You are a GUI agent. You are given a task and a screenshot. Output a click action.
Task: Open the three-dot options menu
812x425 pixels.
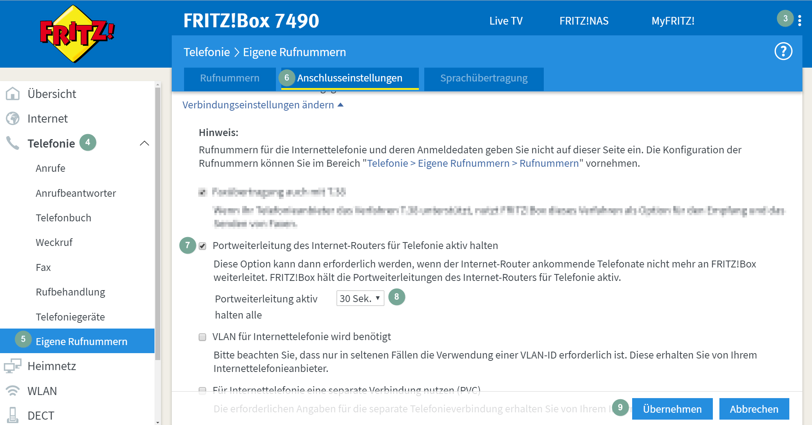(799, 21)
